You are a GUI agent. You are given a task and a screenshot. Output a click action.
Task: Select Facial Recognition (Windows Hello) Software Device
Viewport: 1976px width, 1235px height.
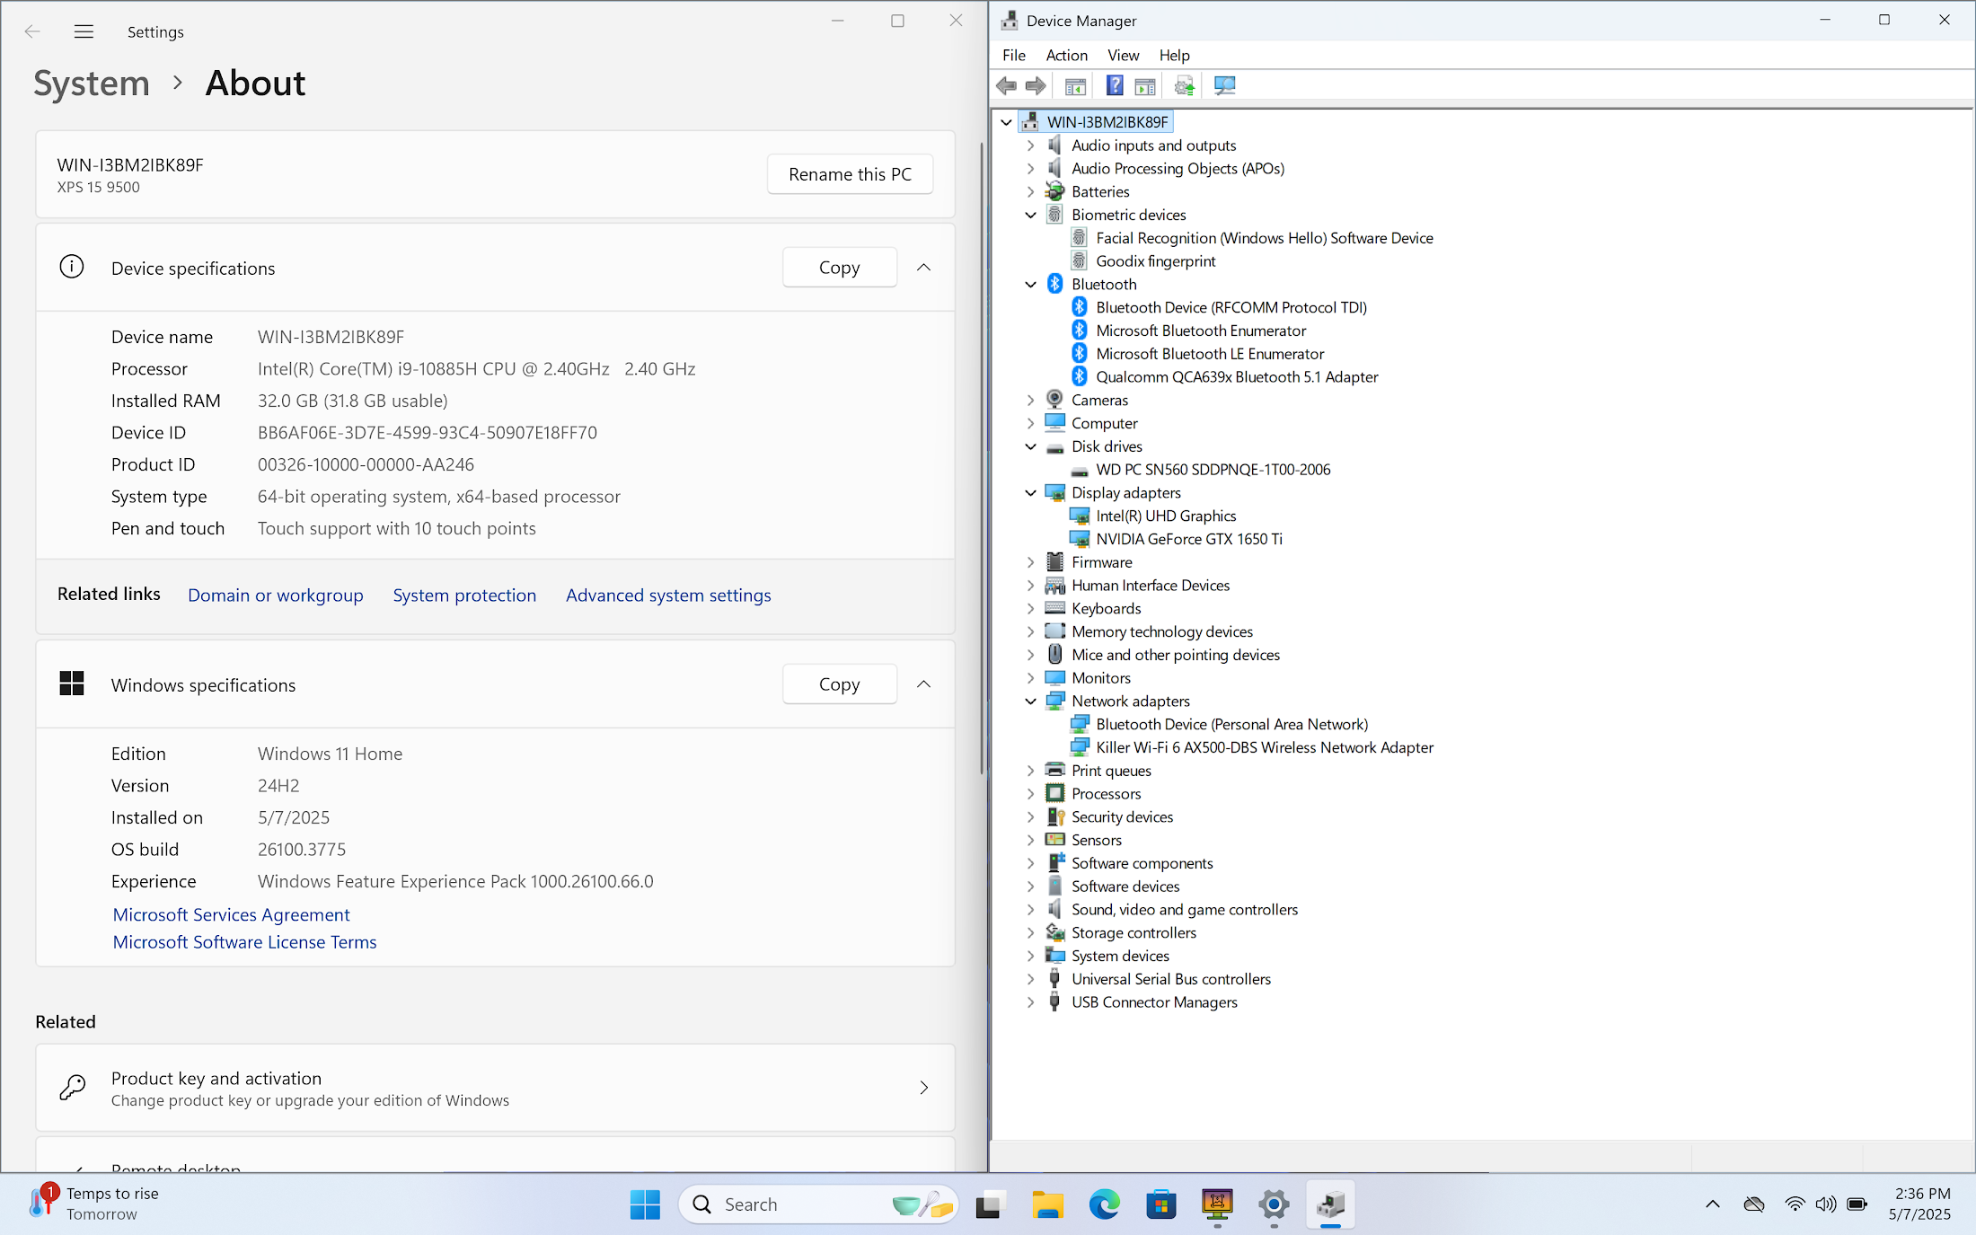tap(1264, 238)
